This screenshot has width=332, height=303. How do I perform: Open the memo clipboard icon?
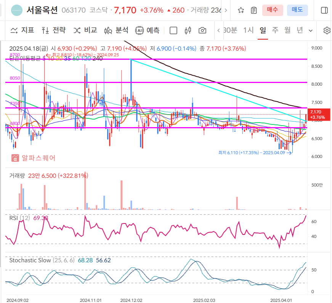click(x=253, y=11)
